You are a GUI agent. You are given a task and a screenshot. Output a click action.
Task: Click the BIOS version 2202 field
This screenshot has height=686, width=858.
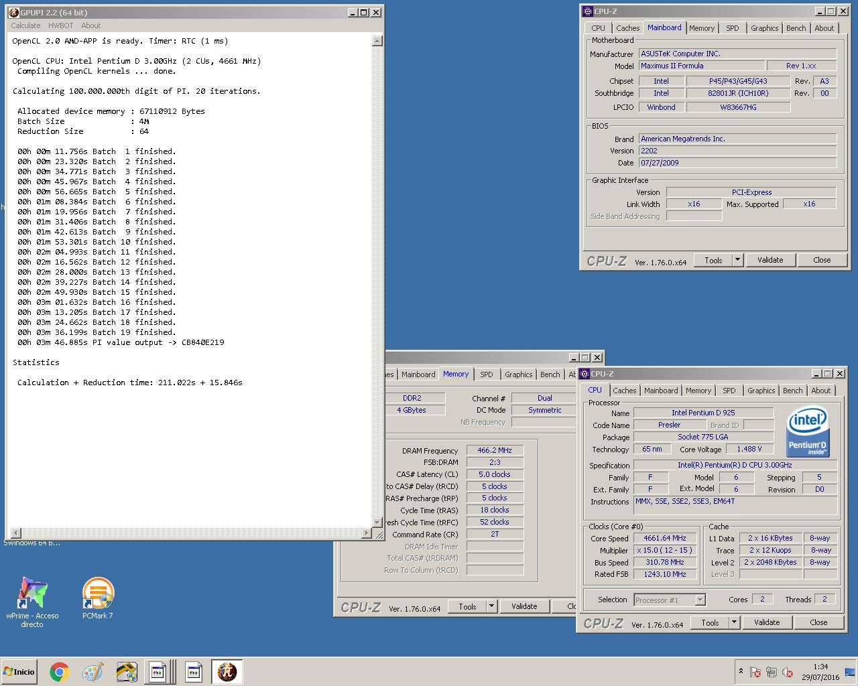[x=737, y=151]
